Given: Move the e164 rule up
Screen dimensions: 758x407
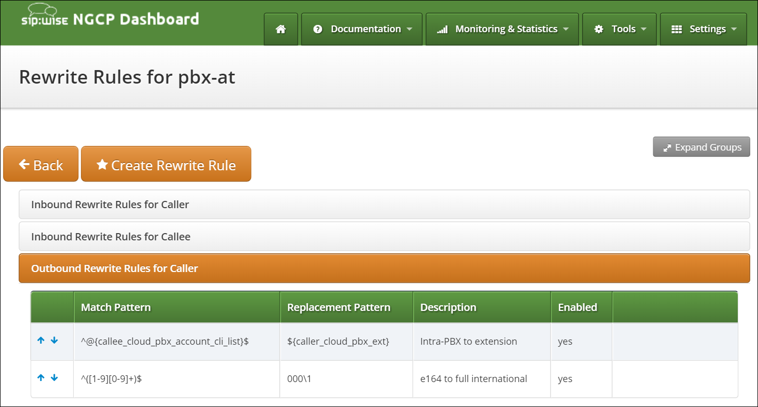Looking at the screenshot, I should point(42,378).
